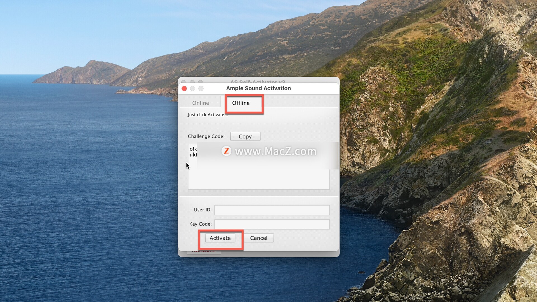Select the Offline tab
The image size is (537, 302).
tap(241, 103)
